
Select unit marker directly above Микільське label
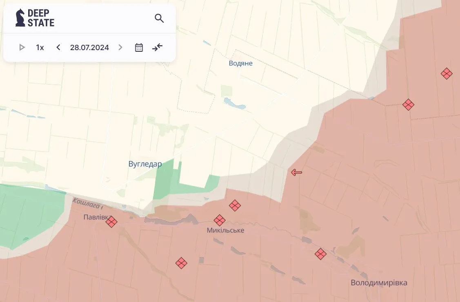pos(220,220)
